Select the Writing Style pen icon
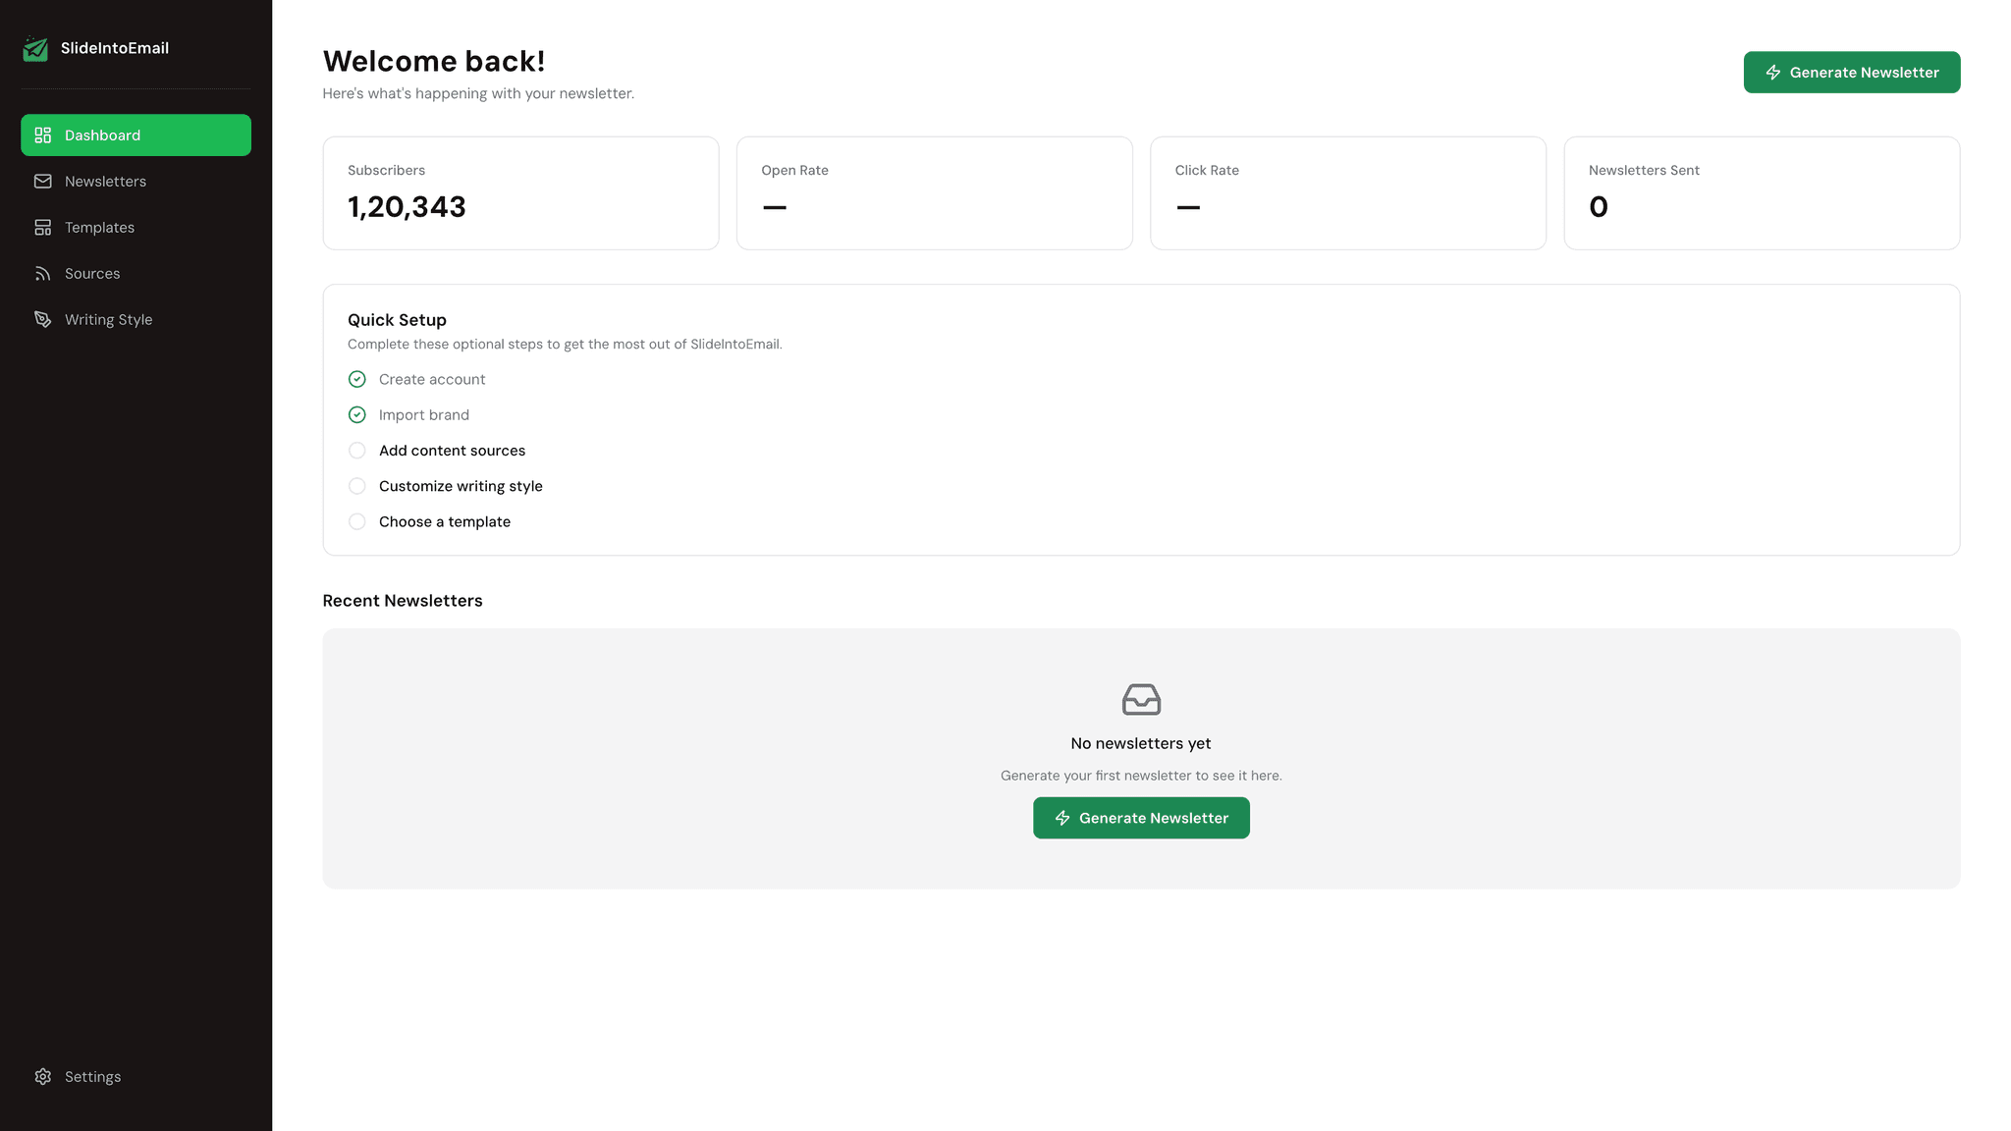 [x=43, y=319]
